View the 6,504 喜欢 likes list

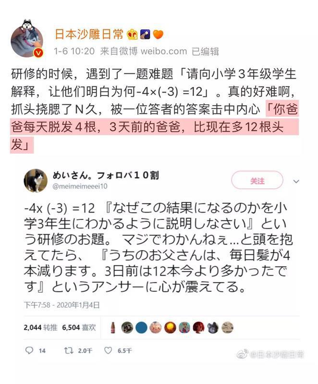click(79, 327)
